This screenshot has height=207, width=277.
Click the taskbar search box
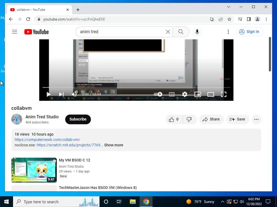pyautogui.click(x=56, y=202)
